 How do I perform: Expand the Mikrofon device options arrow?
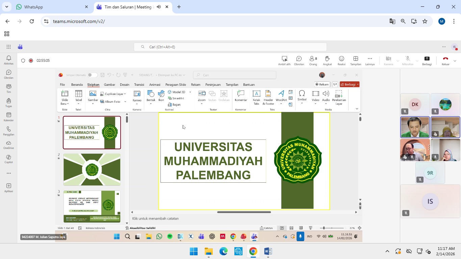click(417, 61)
